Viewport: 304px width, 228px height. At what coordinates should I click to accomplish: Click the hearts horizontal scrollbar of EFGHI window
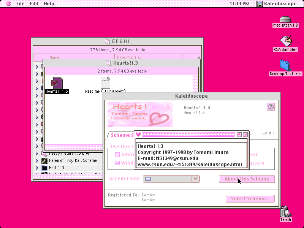pos(68,176)
